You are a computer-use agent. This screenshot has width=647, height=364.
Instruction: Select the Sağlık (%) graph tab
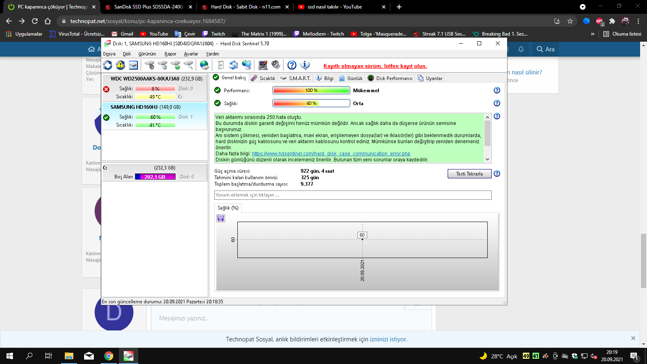[x=228, y=208]
